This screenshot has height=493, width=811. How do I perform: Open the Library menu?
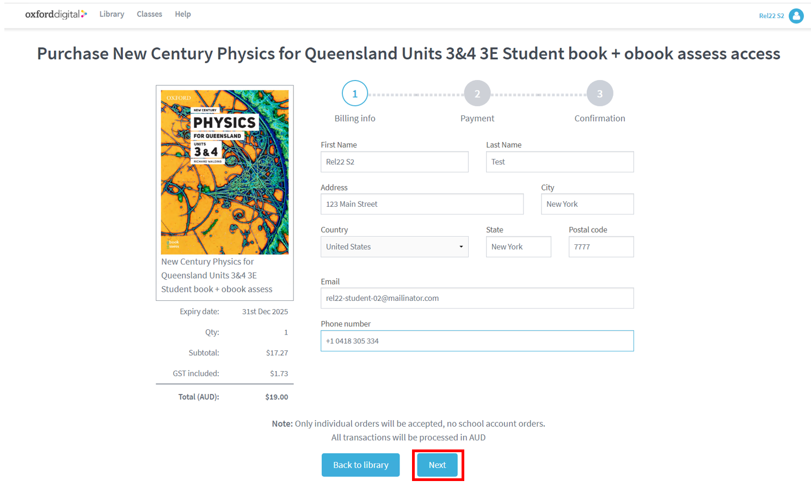[112, 14]
